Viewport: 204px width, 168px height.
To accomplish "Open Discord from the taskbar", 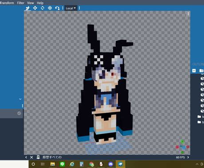I will pyautogui.click(x=111, y=164).
